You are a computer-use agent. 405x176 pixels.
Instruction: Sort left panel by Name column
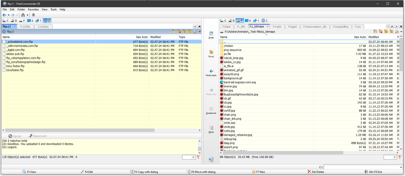point(49,37)
